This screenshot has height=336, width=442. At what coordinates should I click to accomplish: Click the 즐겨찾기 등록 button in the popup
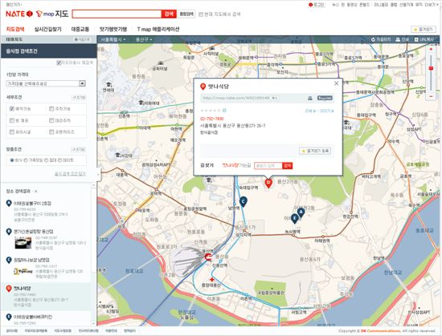point(315,151)
